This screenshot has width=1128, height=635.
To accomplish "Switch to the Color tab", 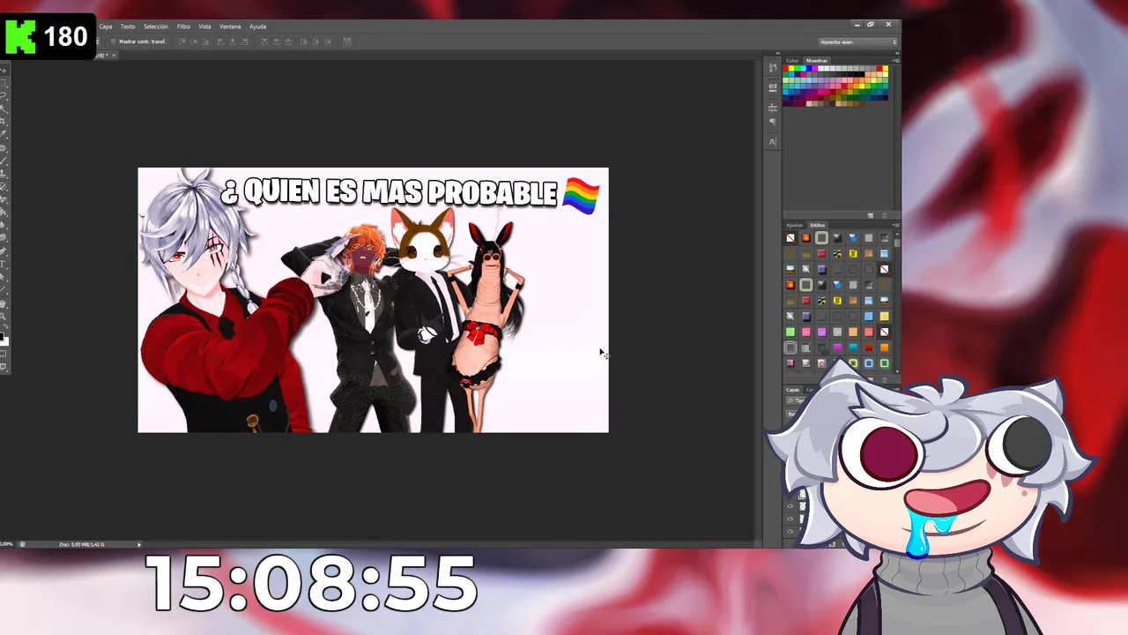I will pos(792,61).
